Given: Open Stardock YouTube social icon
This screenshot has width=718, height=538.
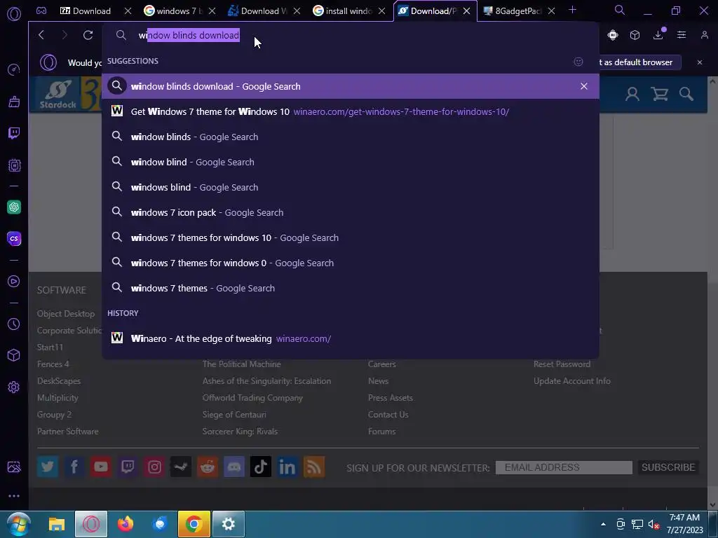Looking at the screenshot, I should pyautogui.click(x=101, y=467).
